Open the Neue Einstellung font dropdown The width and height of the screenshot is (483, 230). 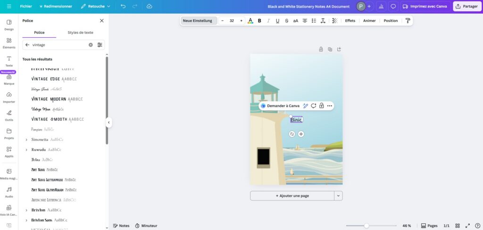[x=198, y=21]
